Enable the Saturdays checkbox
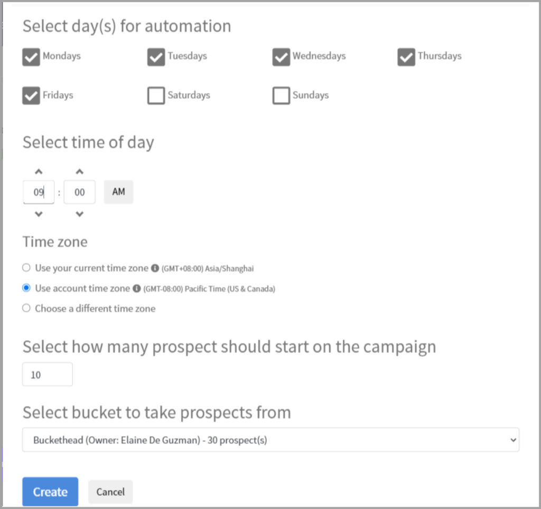The width and height of the screenshot is (541, 509). click(x=156, y=96)
